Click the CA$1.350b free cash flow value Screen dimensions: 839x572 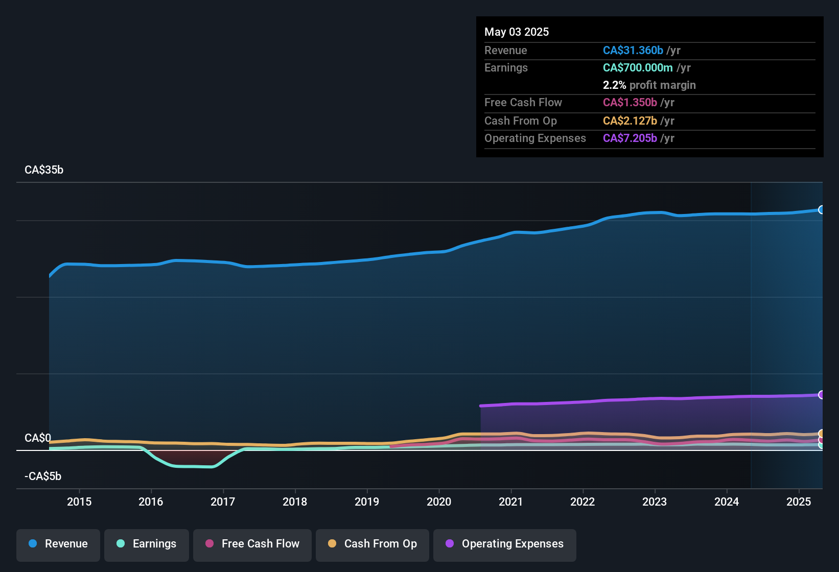pyautogui.click(x=630, y=102)
